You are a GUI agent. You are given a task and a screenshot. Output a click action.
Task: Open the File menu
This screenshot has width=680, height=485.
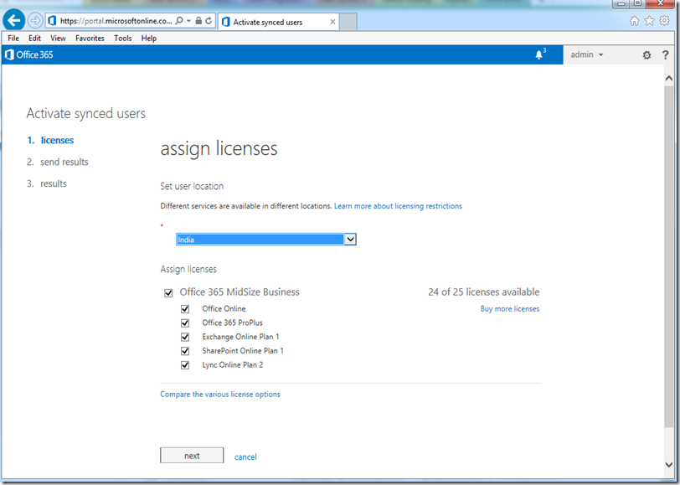[13, 39]
